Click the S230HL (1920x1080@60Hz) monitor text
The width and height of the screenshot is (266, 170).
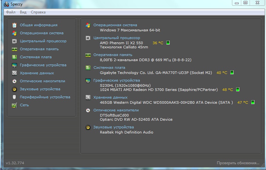[x=125, y=85]
